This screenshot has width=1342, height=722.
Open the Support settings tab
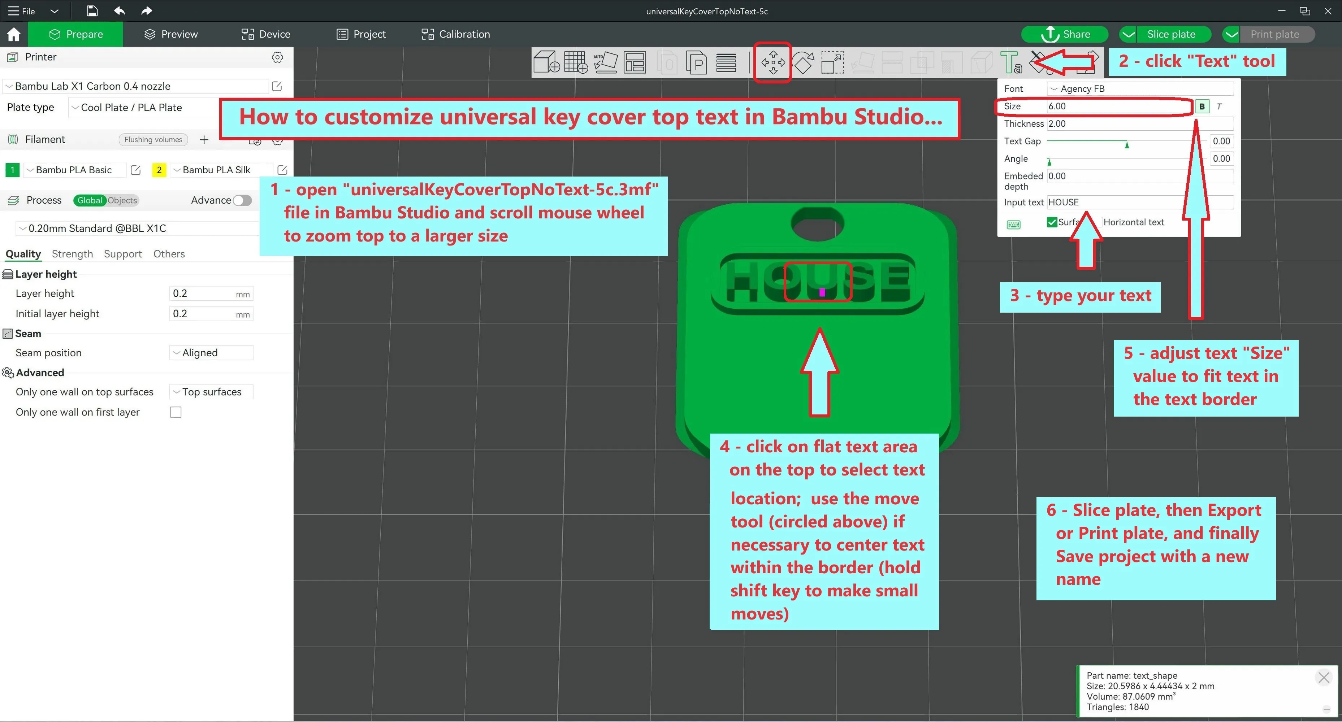click(x=123, y=254)
